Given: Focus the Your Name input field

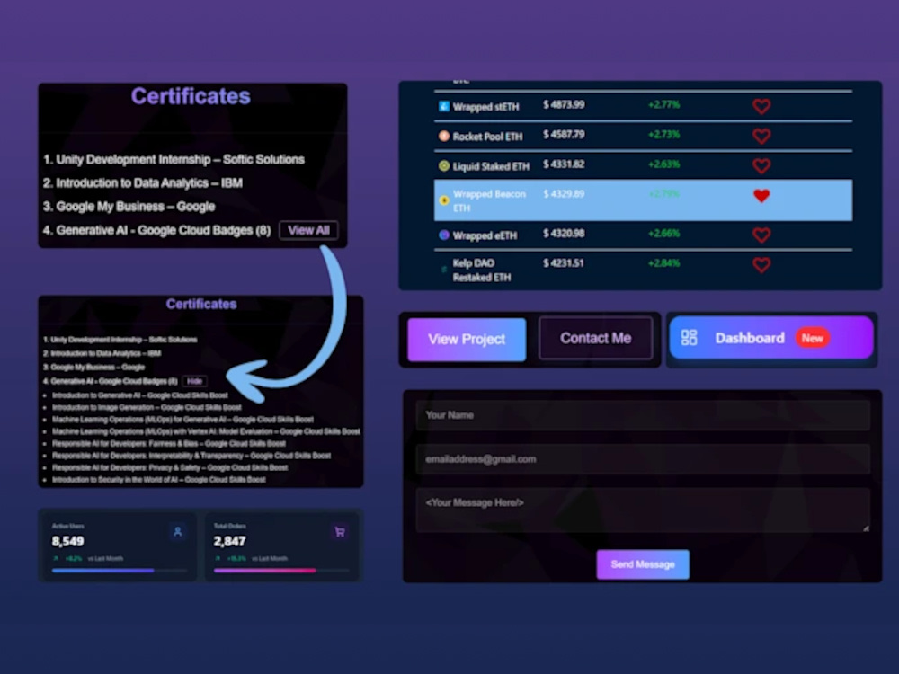Looking at the screenshot, I should pos(643,415).
